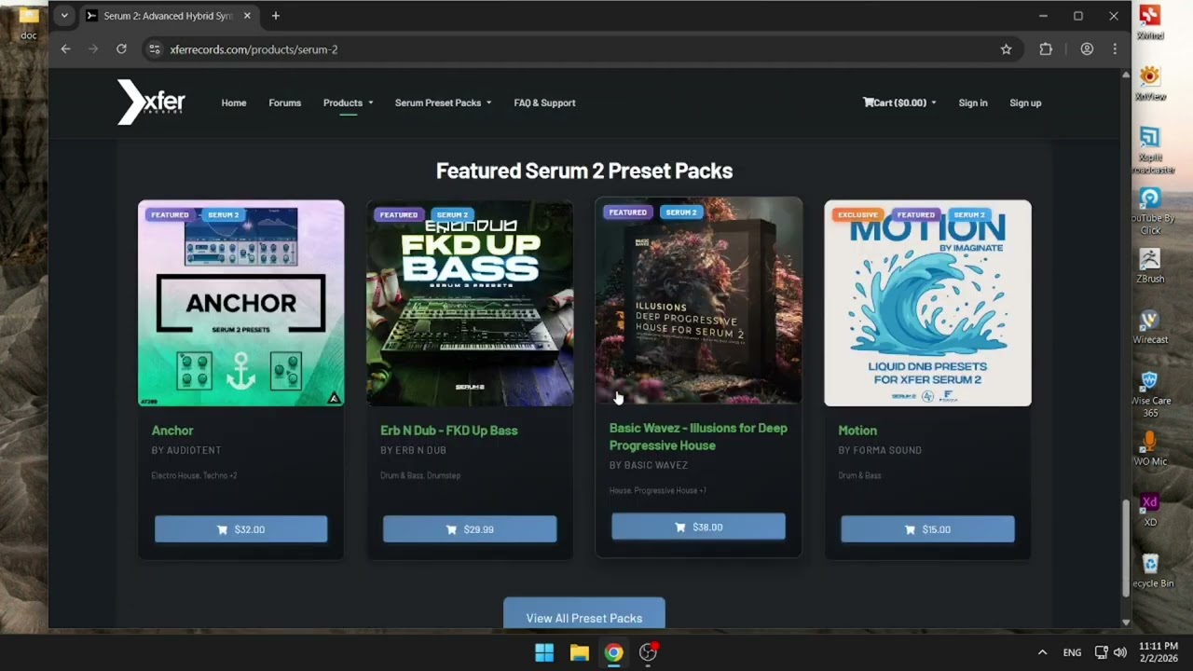1193x671 pixels.
Task: Go back using browser back arrow
Action: [x=65, y=49]
